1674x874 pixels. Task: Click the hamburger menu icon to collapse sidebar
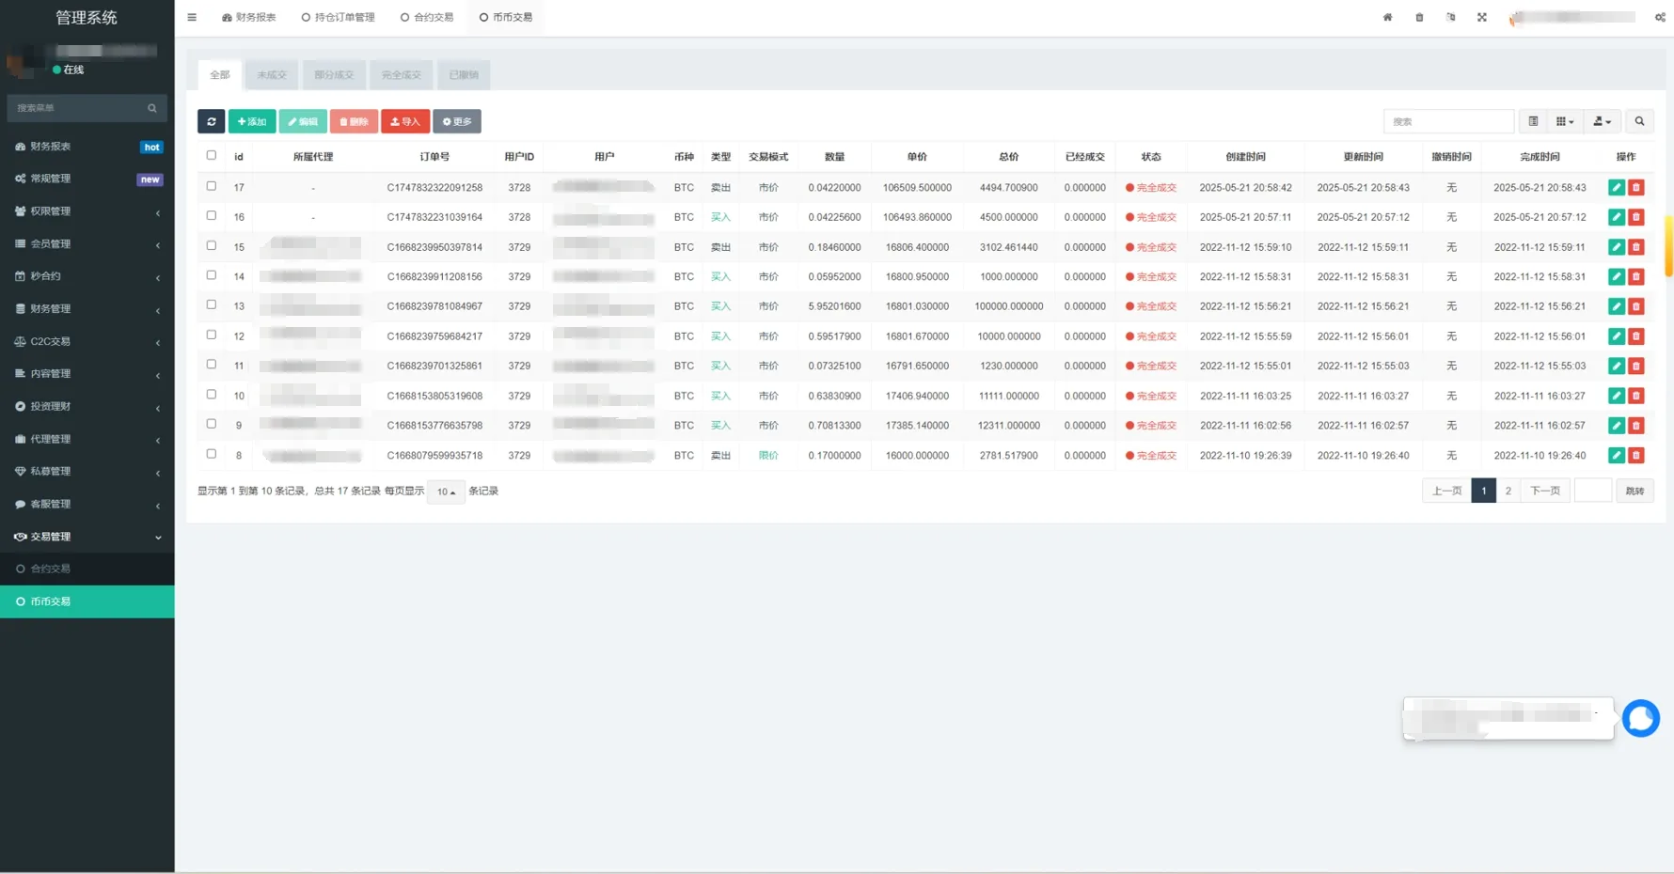tap(192, 17)
